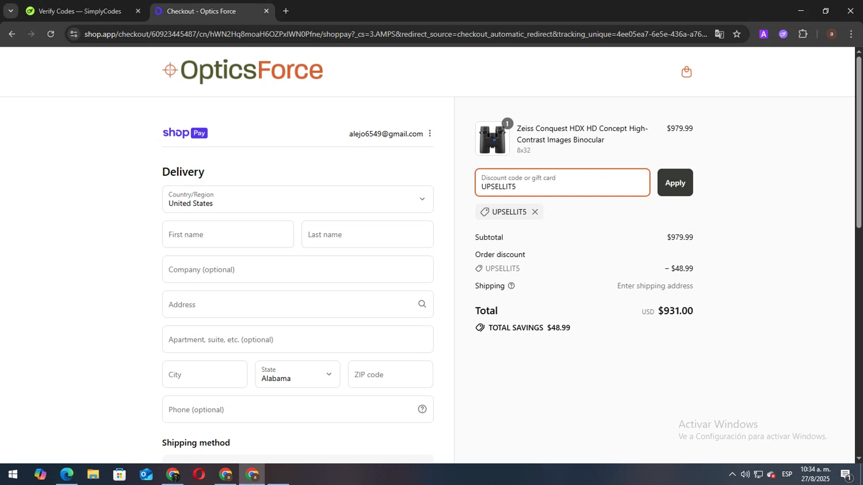Click the purple A extension icon
The width and height of the screenshot is (863, 485).
763,34
